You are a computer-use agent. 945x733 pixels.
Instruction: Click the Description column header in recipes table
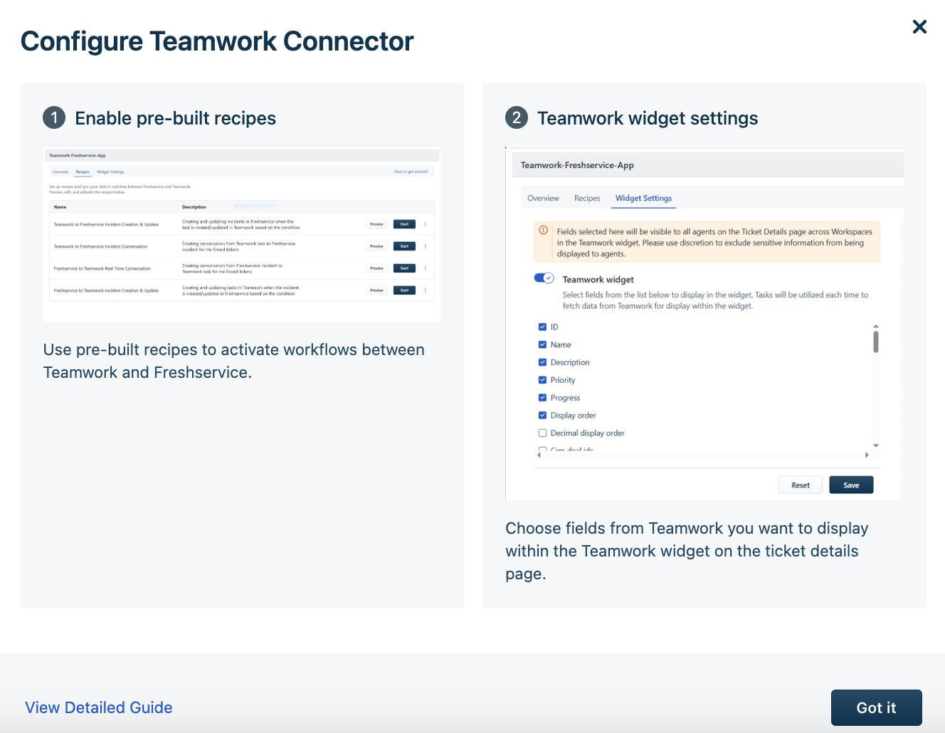pyautogui.click(x=194, y=207)
